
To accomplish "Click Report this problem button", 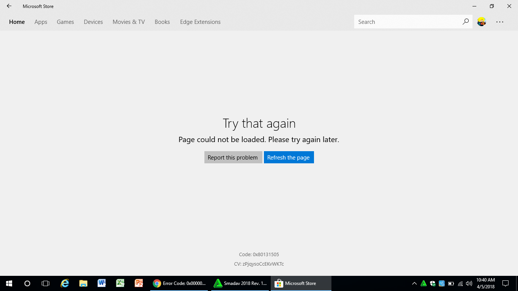I will tap(233, 157).
